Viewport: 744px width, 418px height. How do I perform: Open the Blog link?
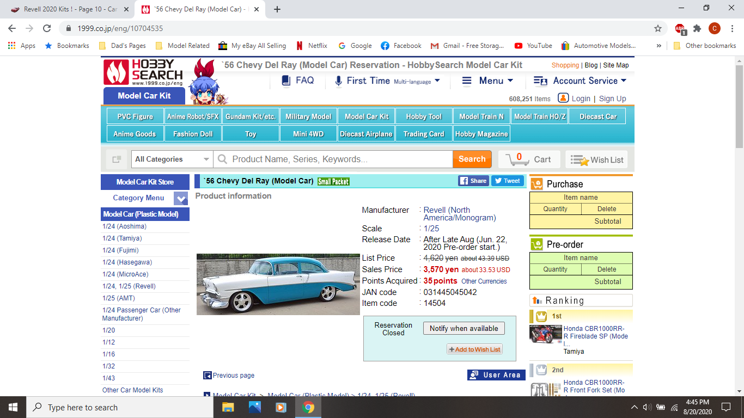591,65
